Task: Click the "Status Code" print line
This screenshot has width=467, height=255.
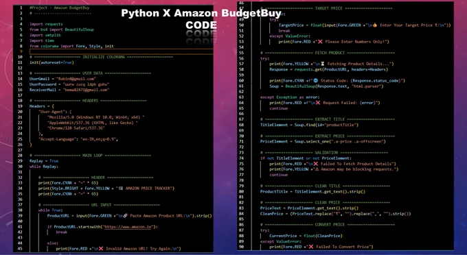Action: click(x=337, y=80)
